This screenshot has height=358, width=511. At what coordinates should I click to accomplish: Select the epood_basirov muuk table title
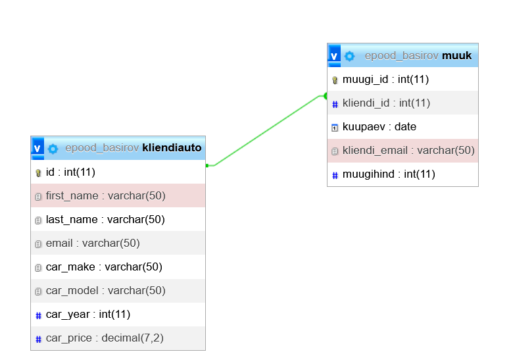(418, 56)
